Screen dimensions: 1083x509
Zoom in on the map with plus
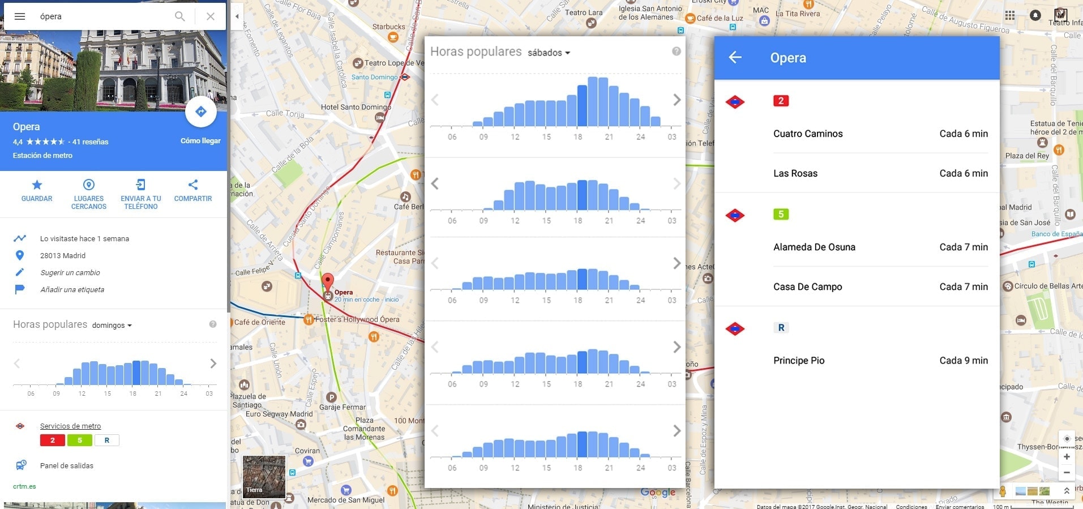pos(1067,457)
